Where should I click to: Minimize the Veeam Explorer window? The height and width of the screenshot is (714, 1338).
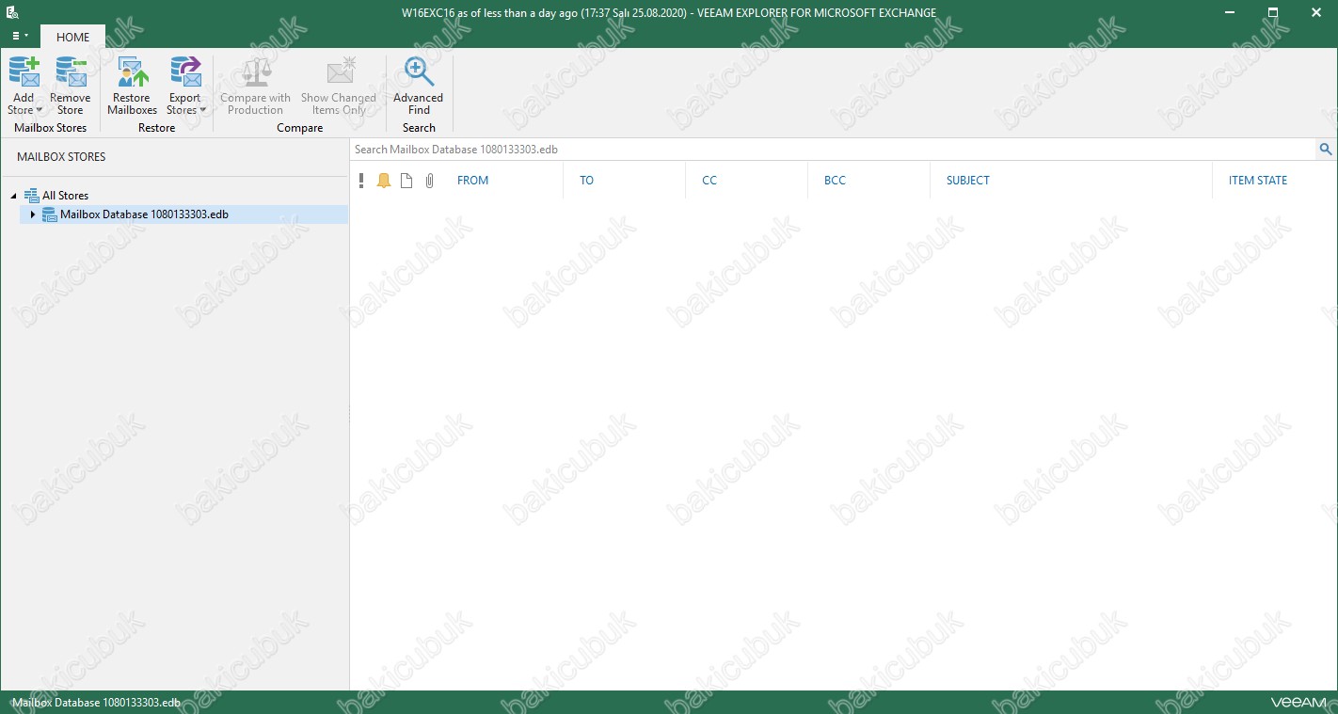(x=1229, y=12)
